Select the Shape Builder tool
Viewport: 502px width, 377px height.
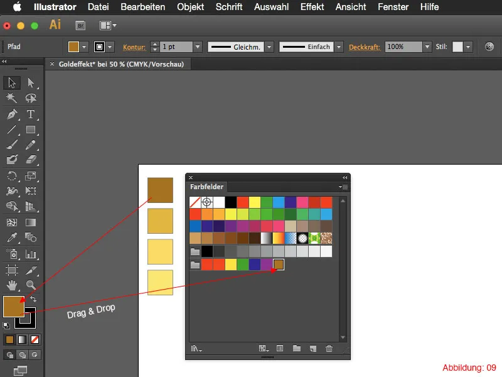click(12, 206)
